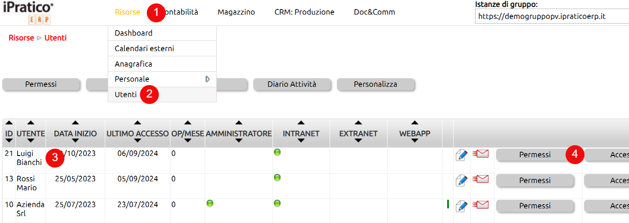Toggle Intranet green light for Luigi Bianchi
Viewport: 629px width, 223px height.
(x=277, y=152)
